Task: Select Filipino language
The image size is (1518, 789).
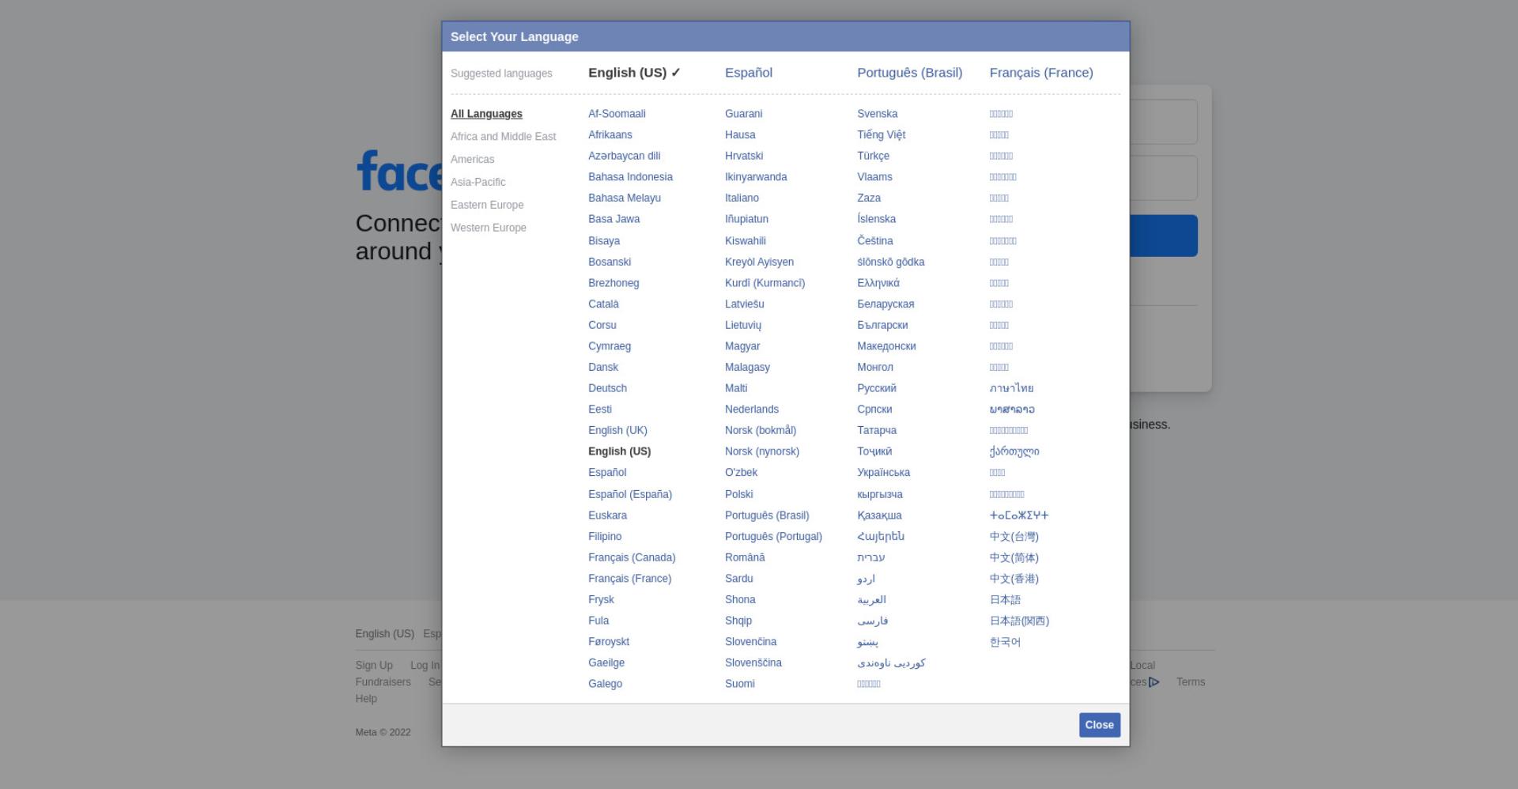Action: coord(605,537)
